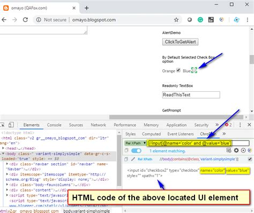This screenshot has height=213, width=254.
Task: Open the Chrome three-dot menu
Action: click(x=248, y=20)
